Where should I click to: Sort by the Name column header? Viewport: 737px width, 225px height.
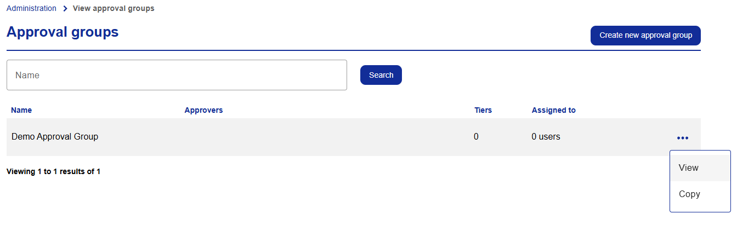tap(21, 110)
